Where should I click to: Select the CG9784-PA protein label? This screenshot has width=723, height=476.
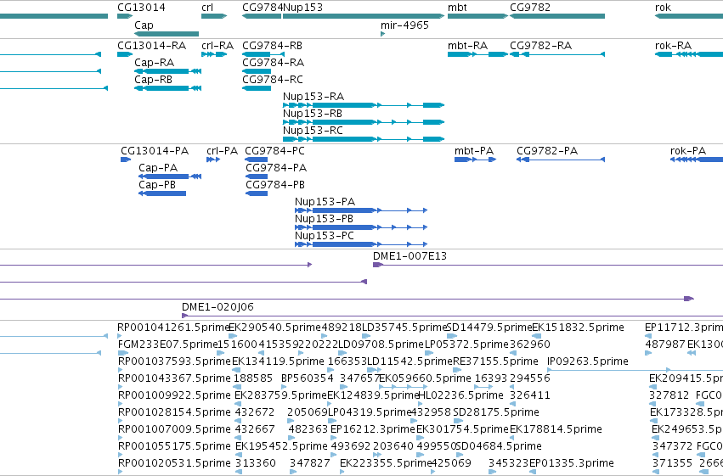[276, 168]
